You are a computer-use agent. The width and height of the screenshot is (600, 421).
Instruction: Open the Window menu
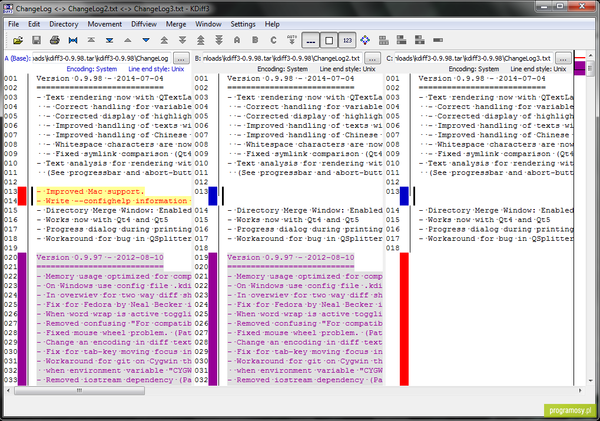point(208,24)
